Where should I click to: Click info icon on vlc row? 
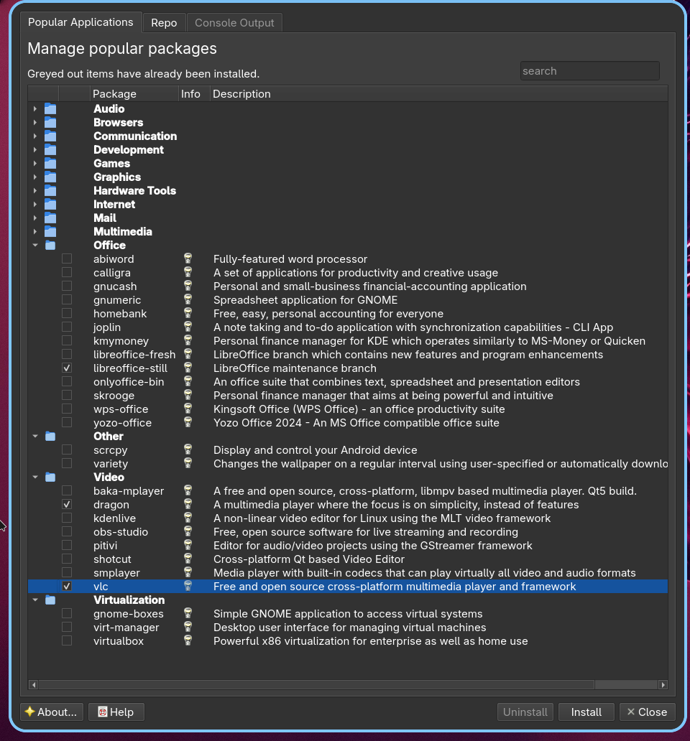click(x=188, y=586)
